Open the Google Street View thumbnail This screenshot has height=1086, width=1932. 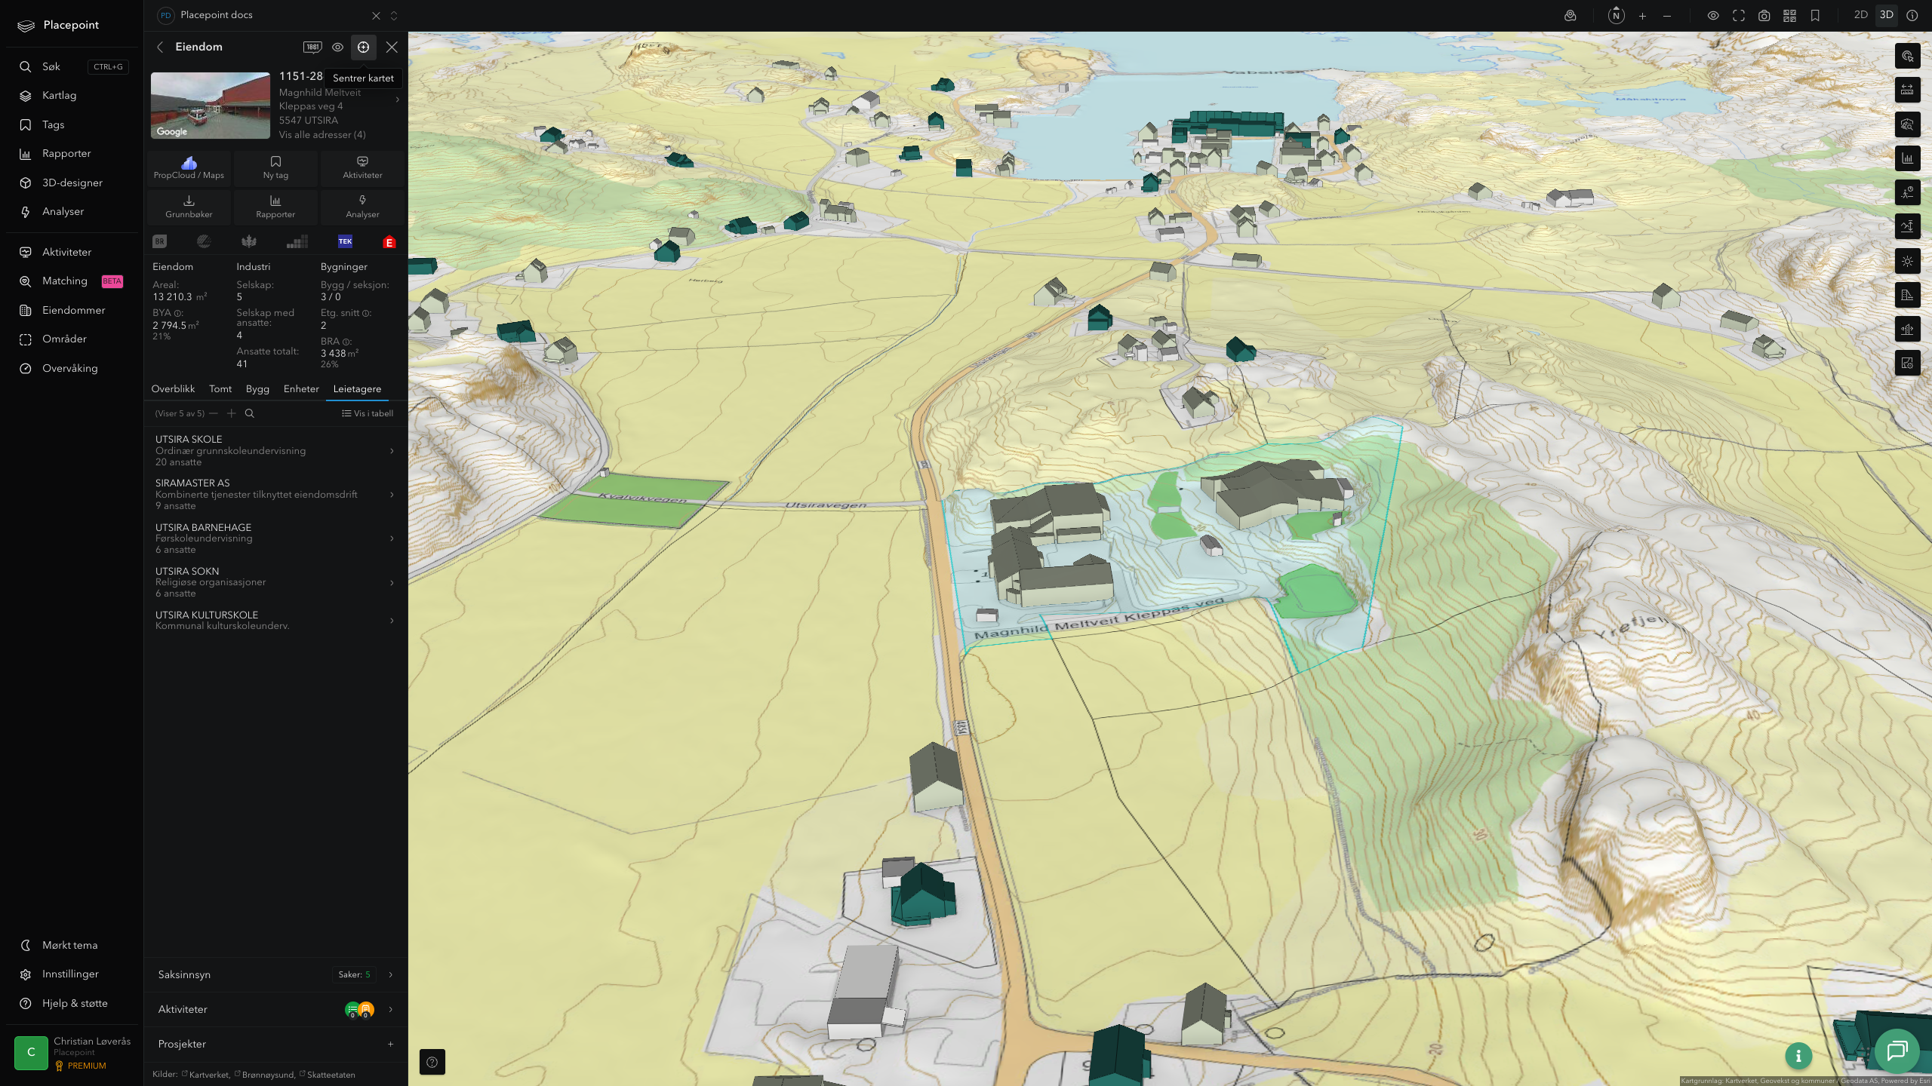211,106
